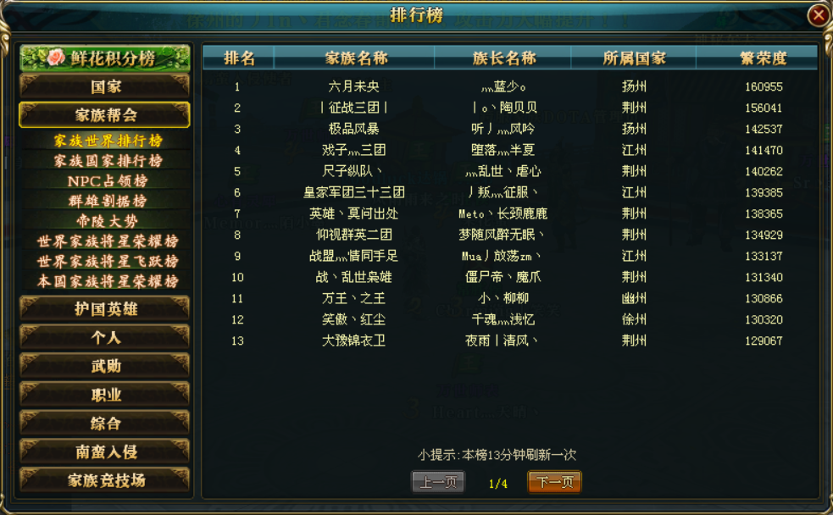Select 世界家族将星飞跃榜 entry

point(108,261)
